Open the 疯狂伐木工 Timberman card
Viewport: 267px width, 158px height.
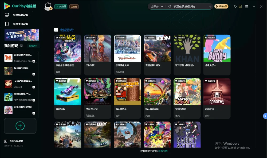click(x=127, y=98)
